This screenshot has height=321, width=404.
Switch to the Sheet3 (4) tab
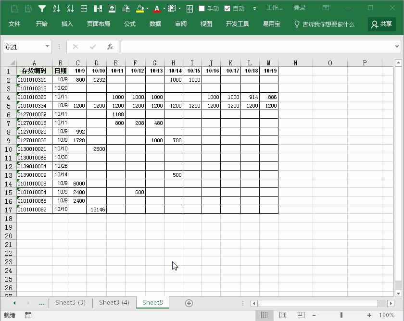coord(114,302)
